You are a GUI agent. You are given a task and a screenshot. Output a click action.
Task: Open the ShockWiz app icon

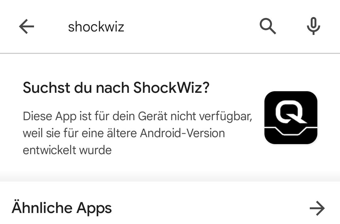pos(291,118)
